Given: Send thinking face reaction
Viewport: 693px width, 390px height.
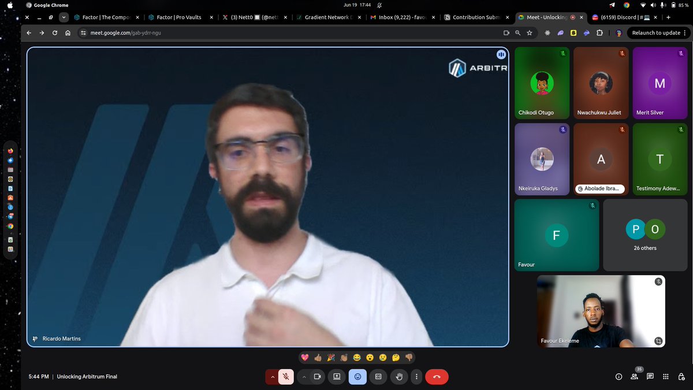Looking at the screenshot, I should 396,358.
